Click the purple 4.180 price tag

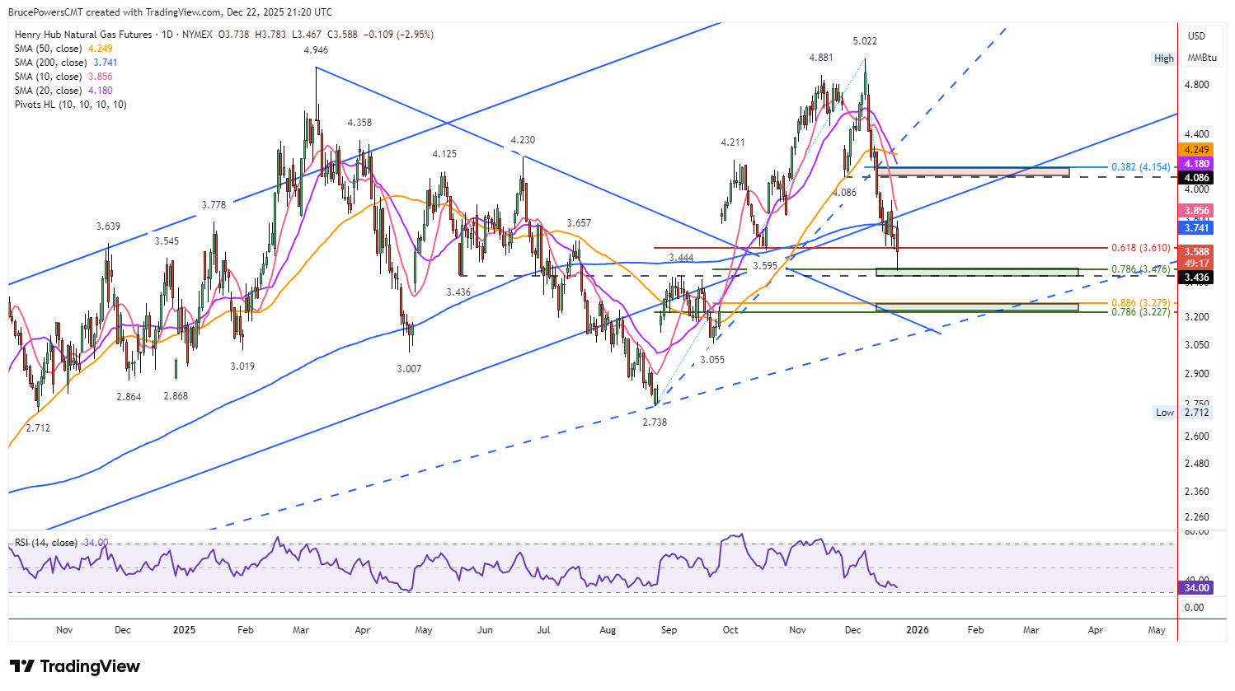point(1196,164)
